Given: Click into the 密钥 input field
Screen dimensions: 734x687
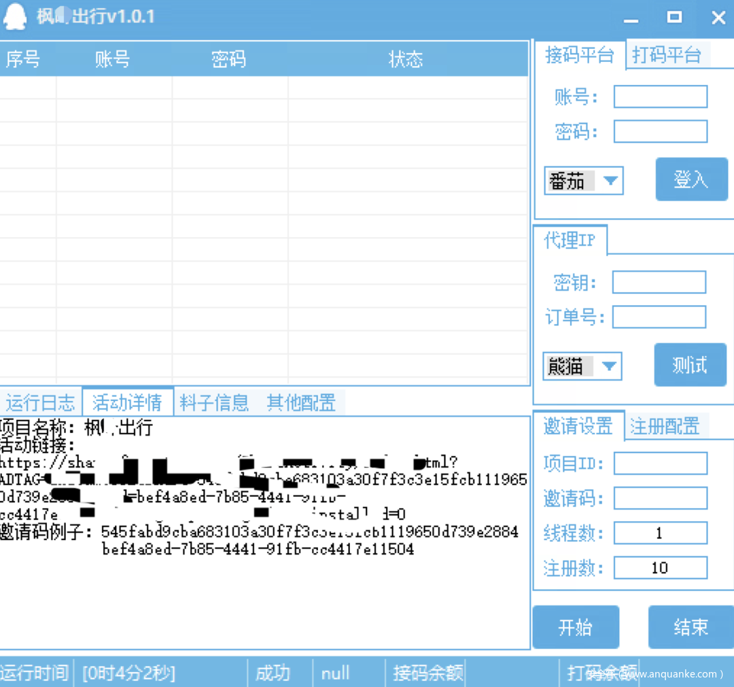Looking at the screenshot, I should point(659,282).
